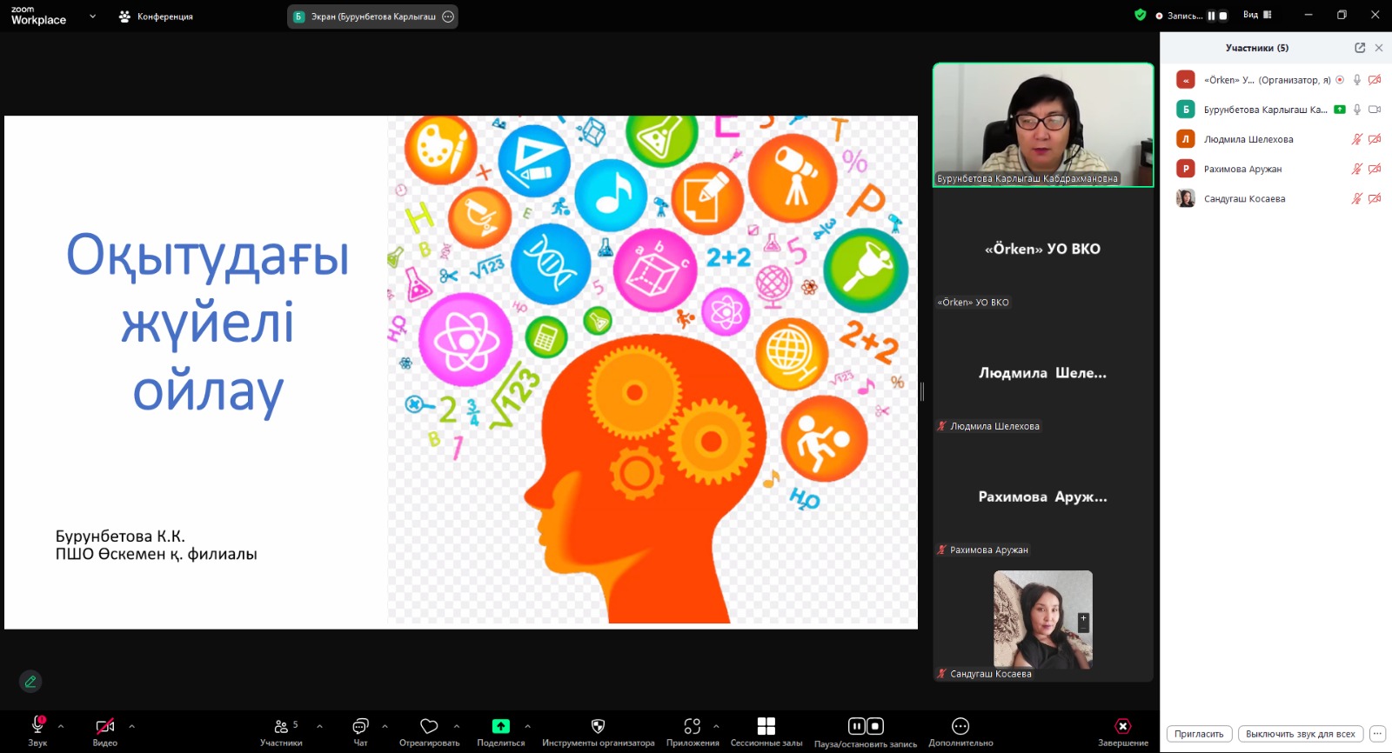Open host tools (Инструменты организатора)
This screenshot has height=753, width=1392.
pyautogui.click(x=598, y=727)
